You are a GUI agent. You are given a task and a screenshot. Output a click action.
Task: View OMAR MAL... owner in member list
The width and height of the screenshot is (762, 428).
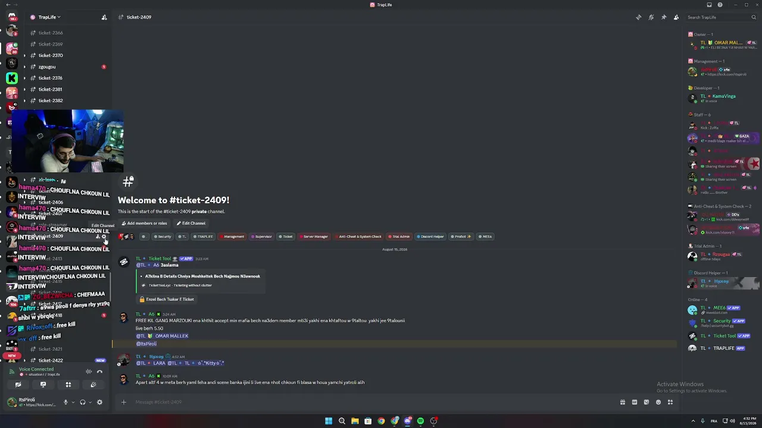click(x=723, y=45)
